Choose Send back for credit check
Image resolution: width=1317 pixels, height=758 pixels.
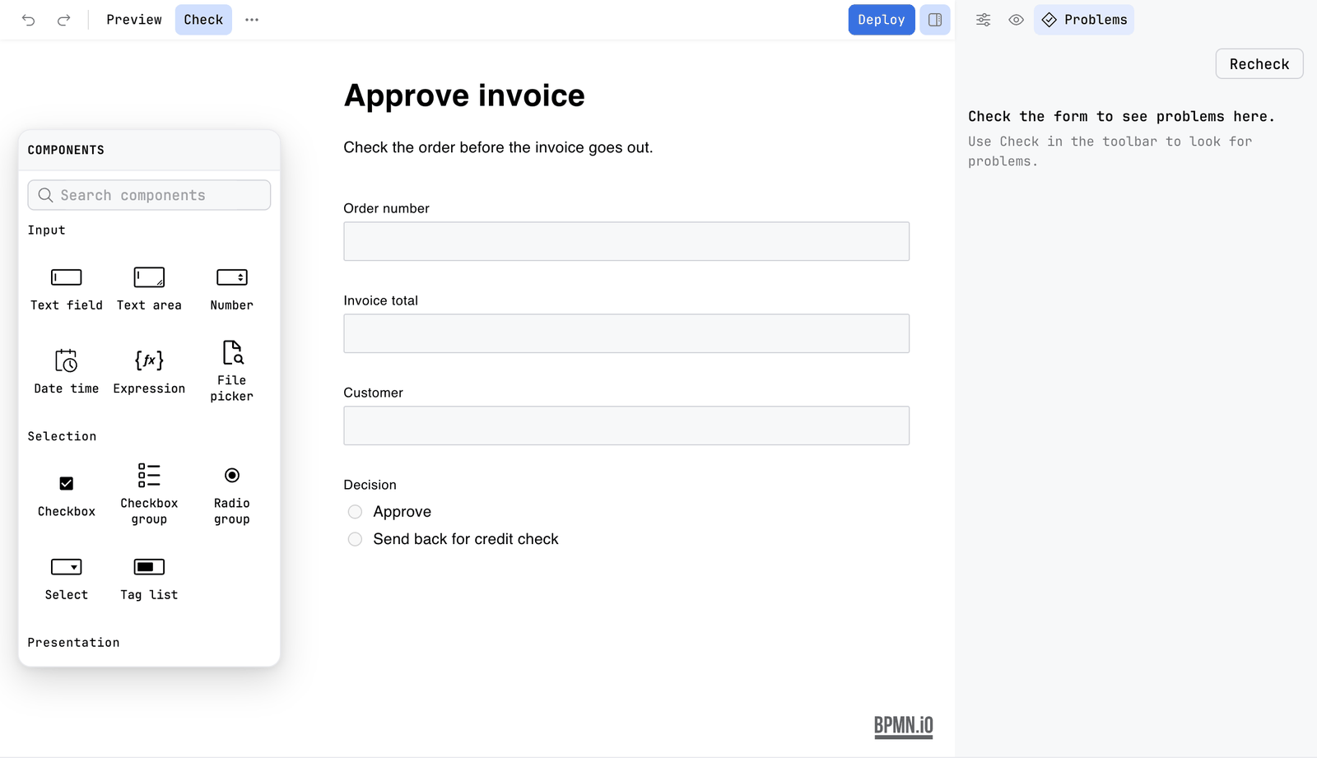tap(355, 539)
